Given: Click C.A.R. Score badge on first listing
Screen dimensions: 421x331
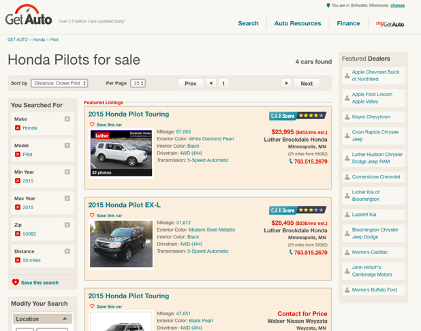Looking at the screenshot, I should (x=298, y=116).
